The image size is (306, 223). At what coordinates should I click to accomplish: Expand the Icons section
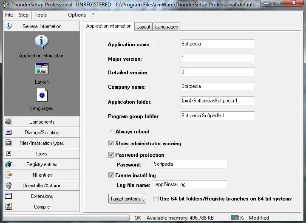click(x=42, y=153)
